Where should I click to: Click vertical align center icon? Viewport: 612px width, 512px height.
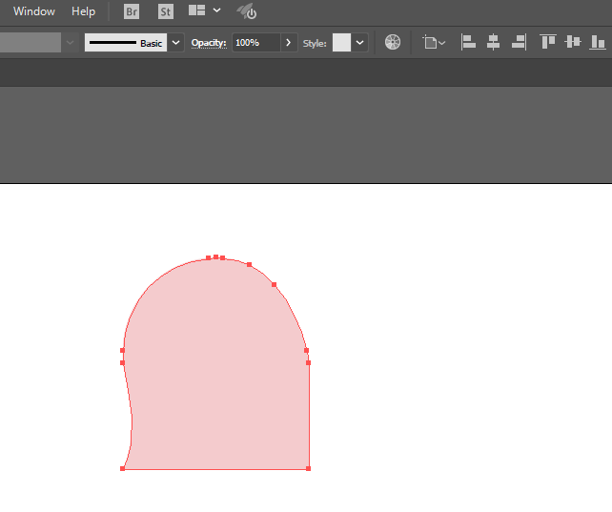pyautogui.click(x=572, y=42)
